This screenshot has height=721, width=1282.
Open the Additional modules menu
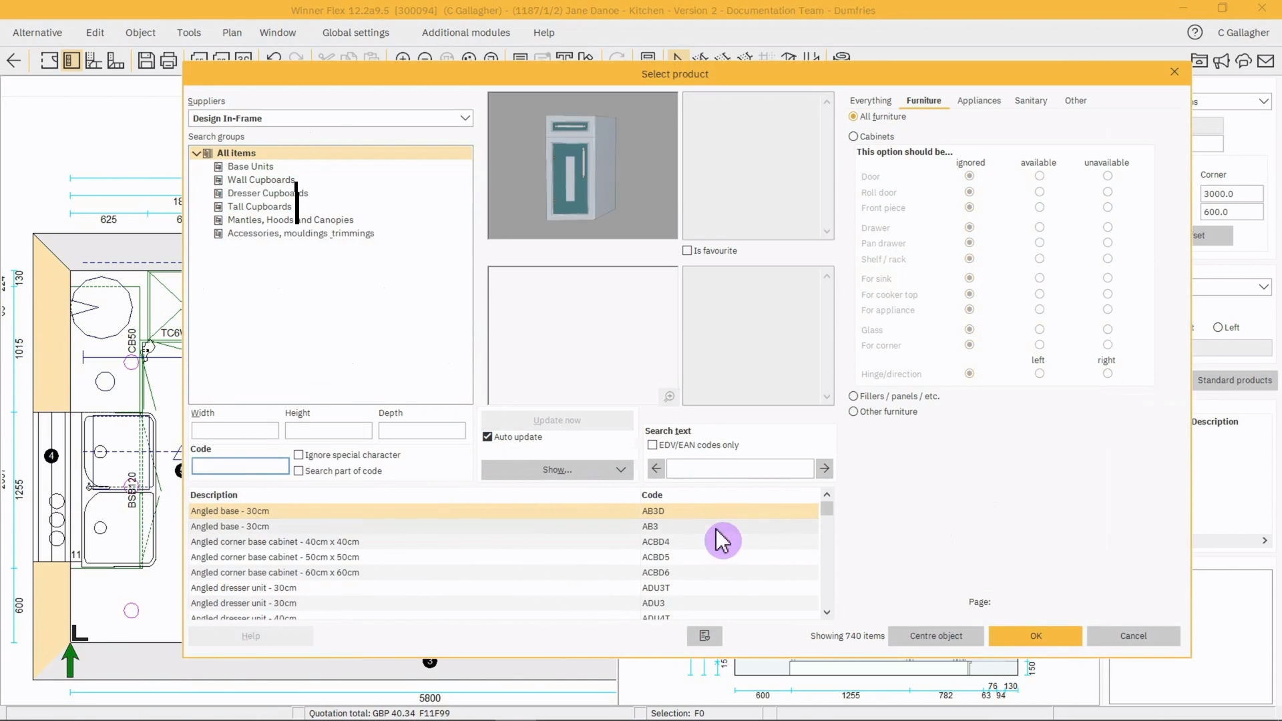[465, 33]
